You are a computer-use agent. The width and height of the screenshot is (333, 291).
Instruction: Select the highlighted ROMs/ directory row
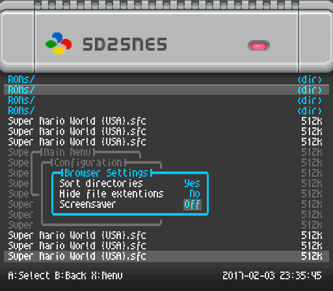tap(166, 90)
